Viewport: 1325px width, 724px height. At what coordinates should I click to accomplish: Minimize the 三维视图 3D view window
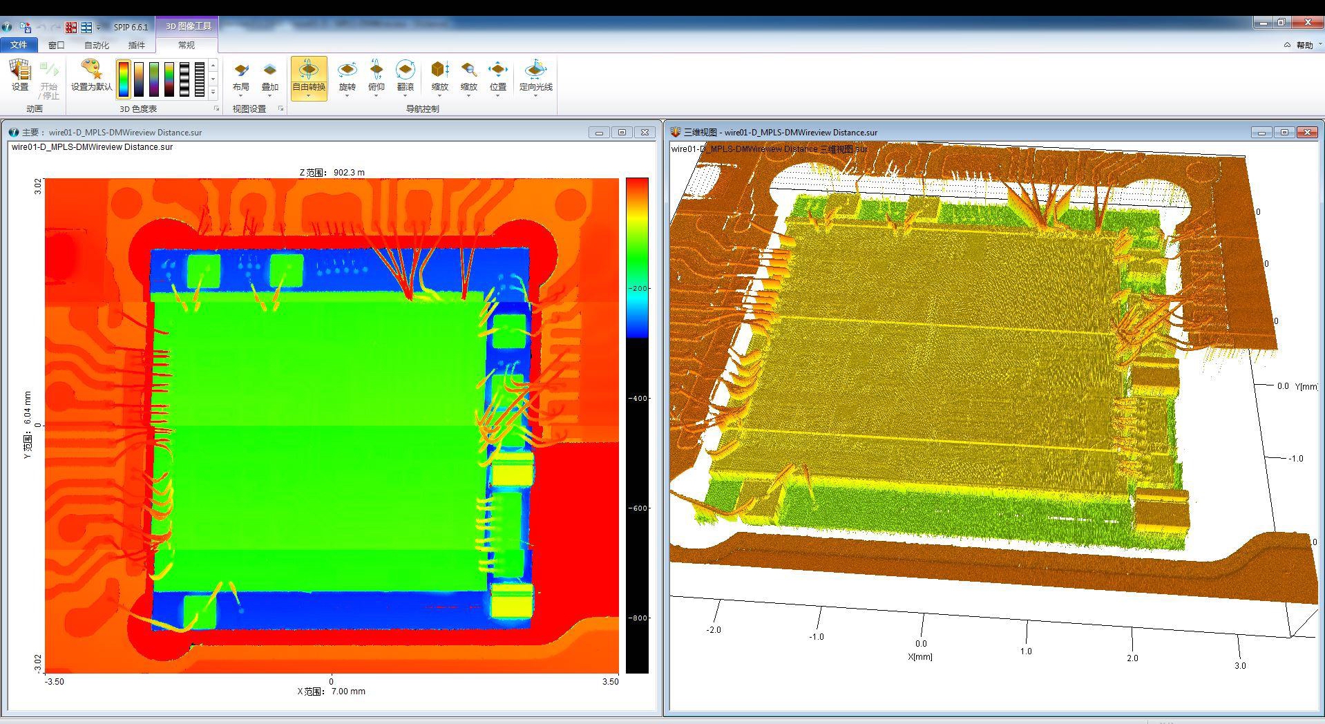click(x=1261, y=132)
